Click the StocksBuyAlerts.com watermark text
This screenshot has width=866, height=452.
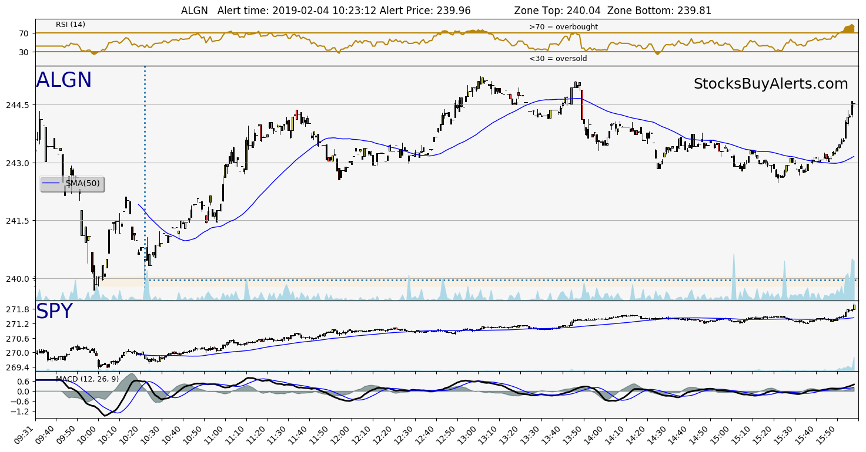(x=771, y=84)
